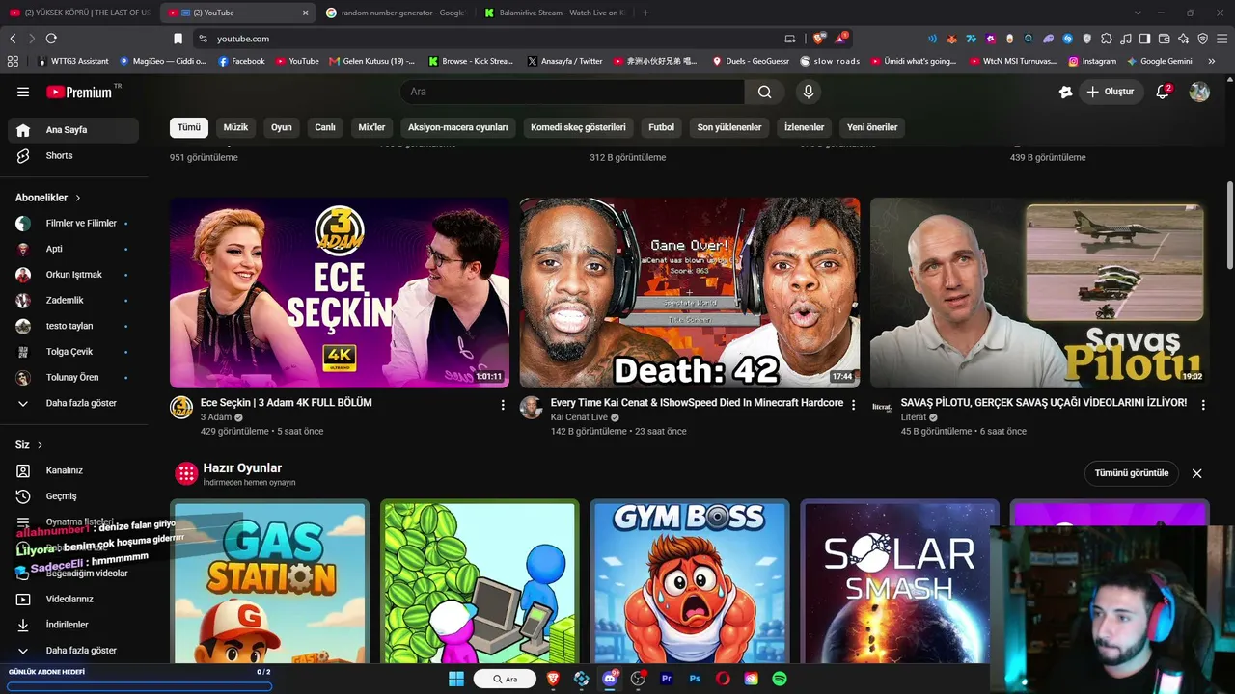Open Spotify from the taskbar
The width and height of the screenshot is (1235, 694).
[x=780, y=679]
